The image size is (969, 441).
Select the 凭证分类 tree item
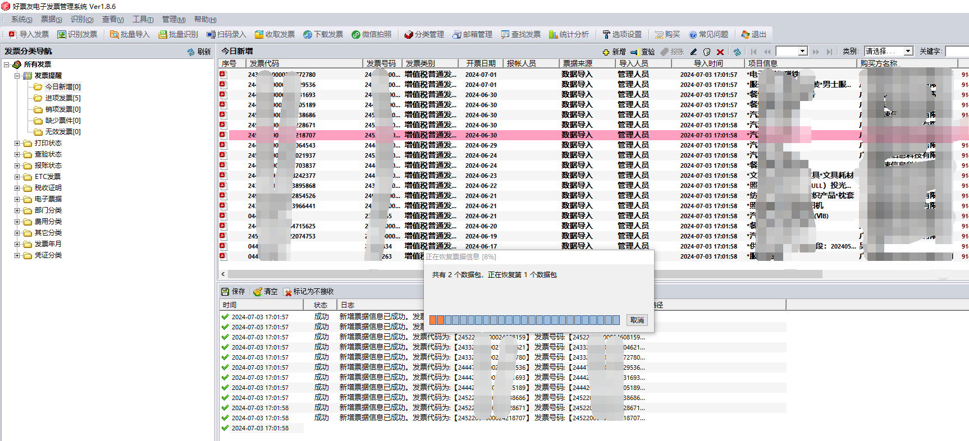click(48, 255)
